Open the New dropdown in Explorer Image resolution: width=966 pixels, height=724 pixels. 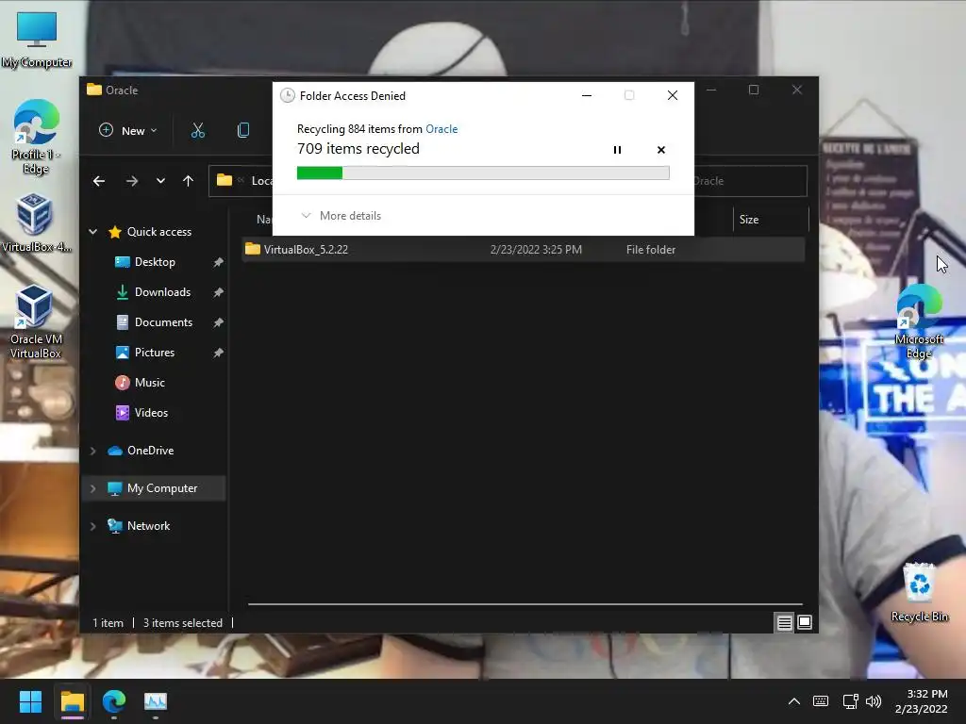(x=128, y=130)
